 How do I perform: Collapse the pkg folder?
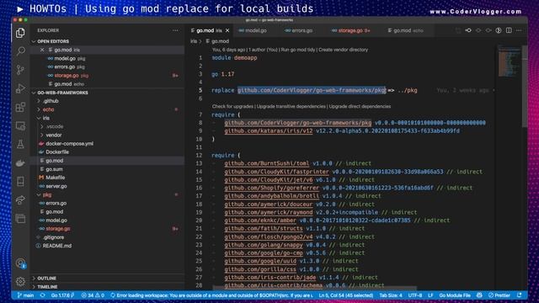pos(47,194)
